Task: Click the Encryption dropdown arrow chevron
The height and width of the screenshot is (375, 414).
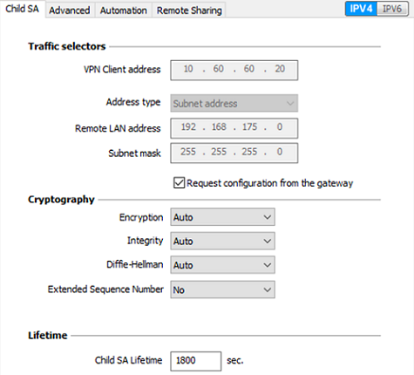Action: 267,217
